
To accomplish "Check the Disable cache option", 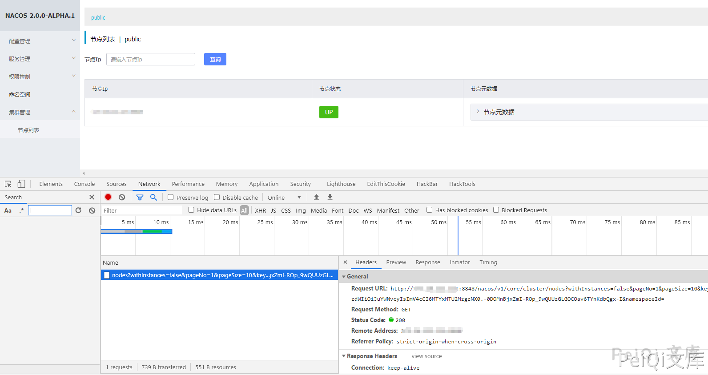I will (217, 197).
